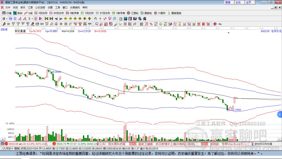Click the save disk icon
This screenshot has height=159, width=282.
coord(135,19)
